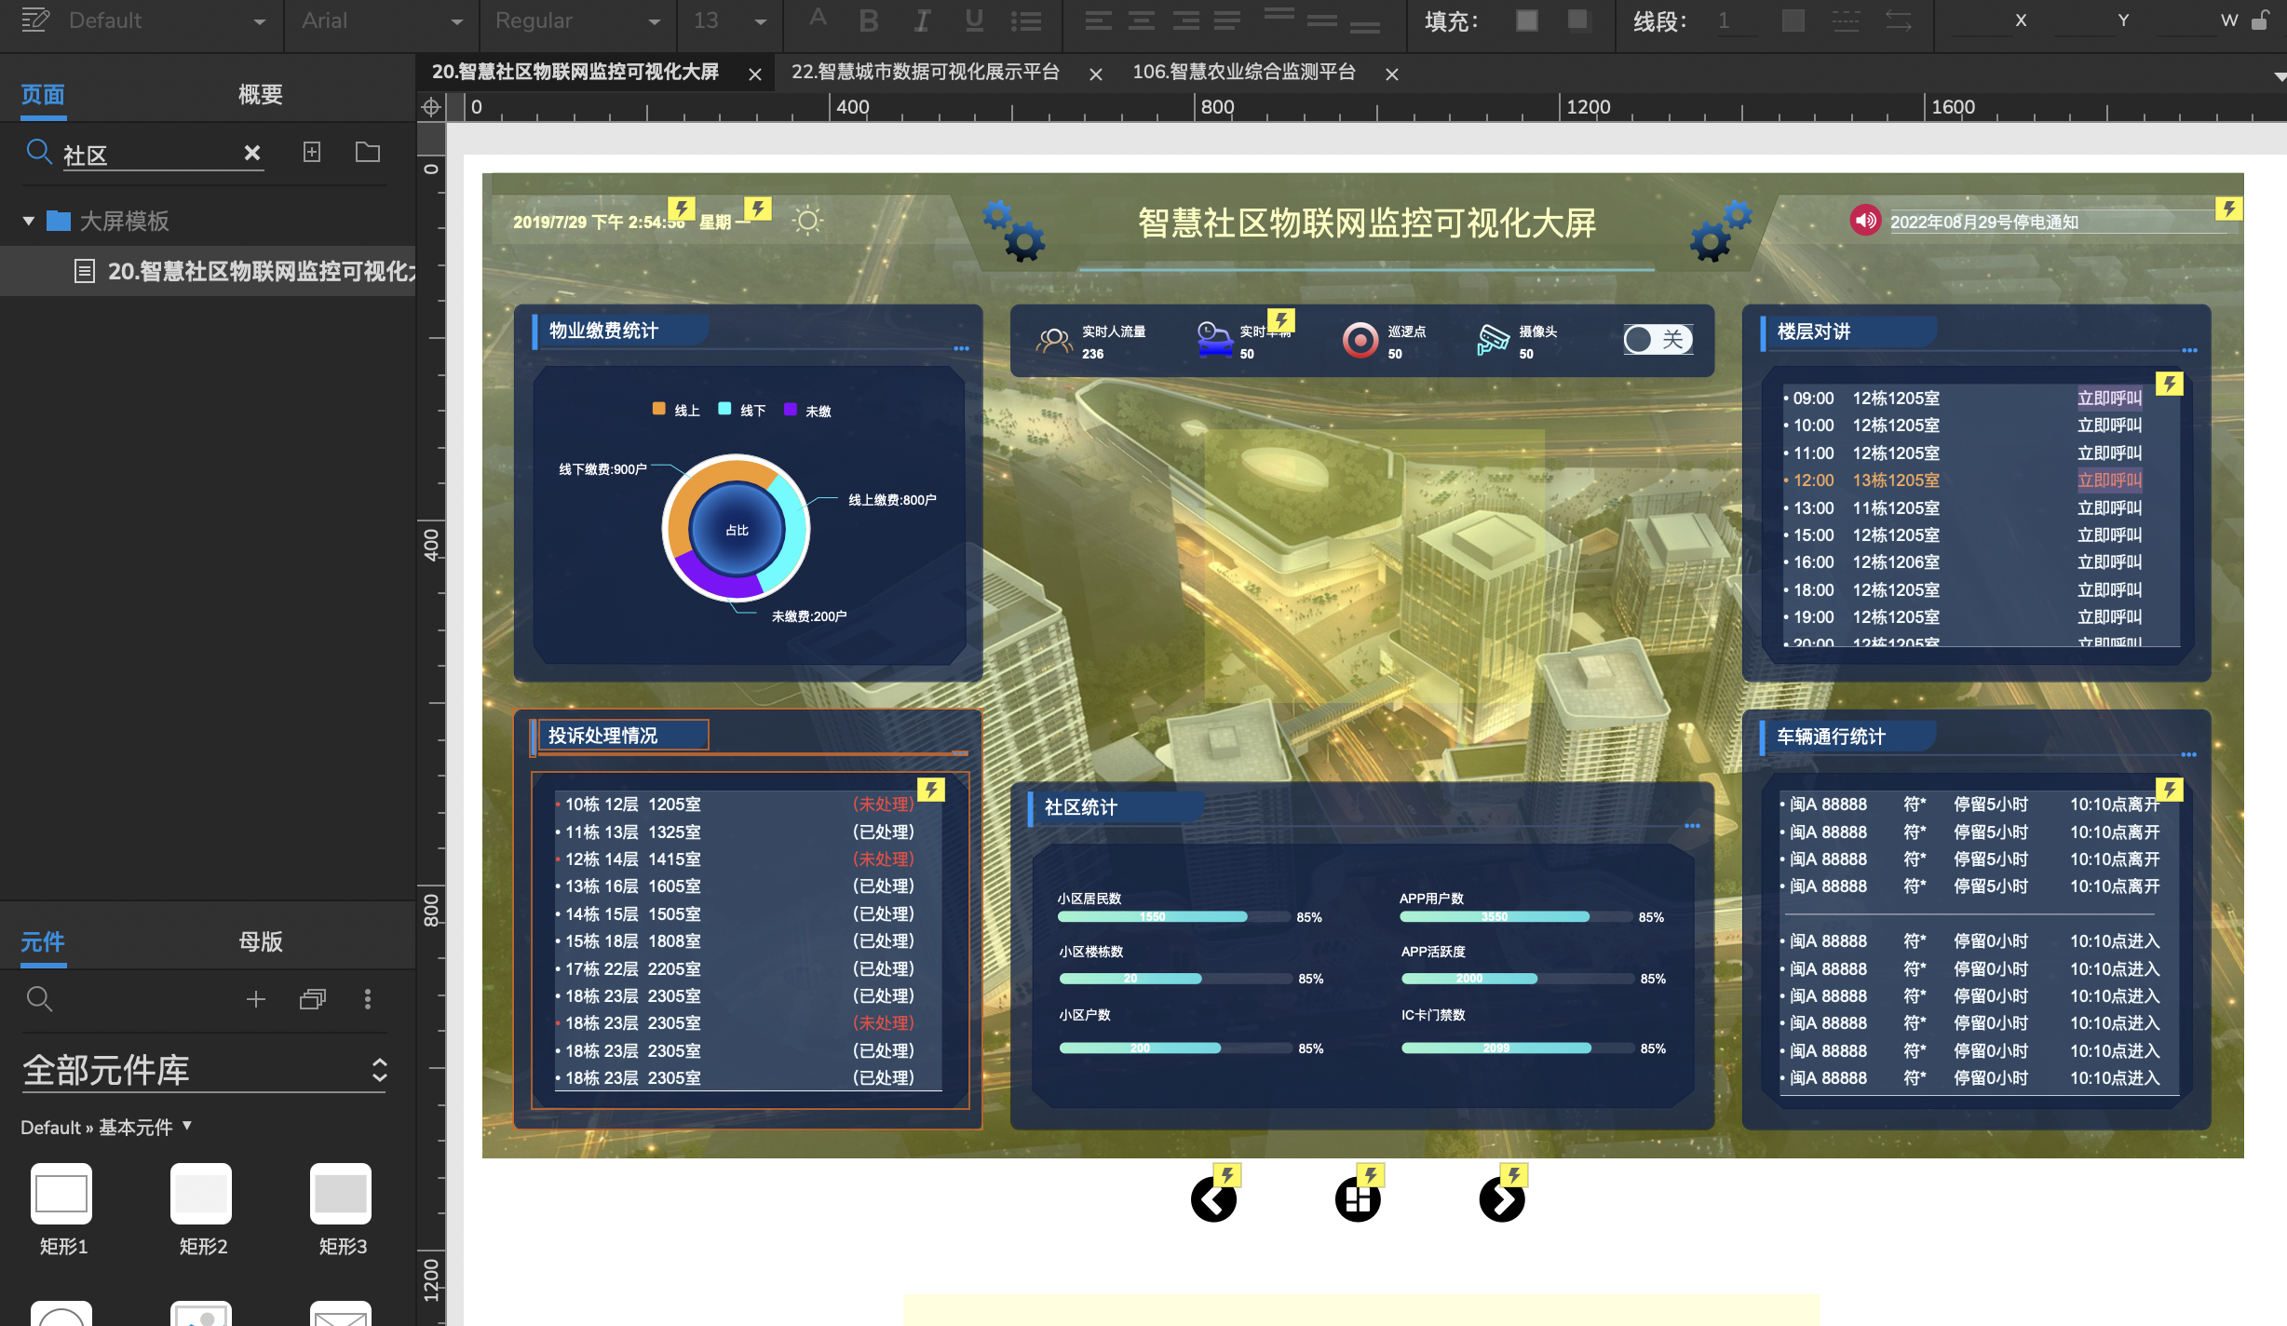Open the Arial font dropdown
Viewport: 2287px width, 1326px height.
coord(382,20)
